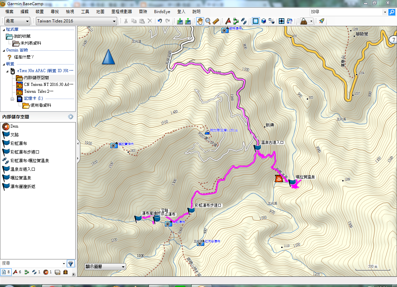Show all items filter (8)
The image size is (397, 287).
[6, 272]
